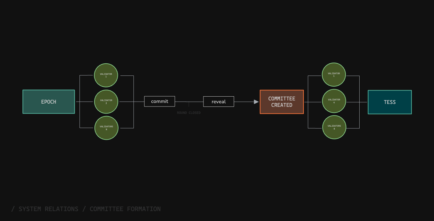434x221 pixels.
Task: Select the Validator 2 circle
Action: tap(106, 102)
